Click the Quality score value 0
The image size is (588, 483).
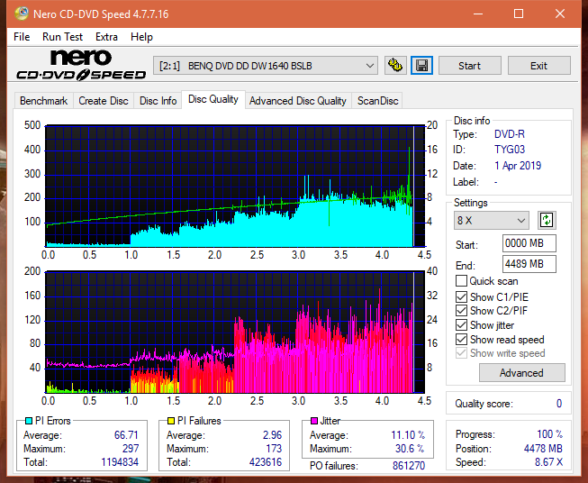click(559, 404)
